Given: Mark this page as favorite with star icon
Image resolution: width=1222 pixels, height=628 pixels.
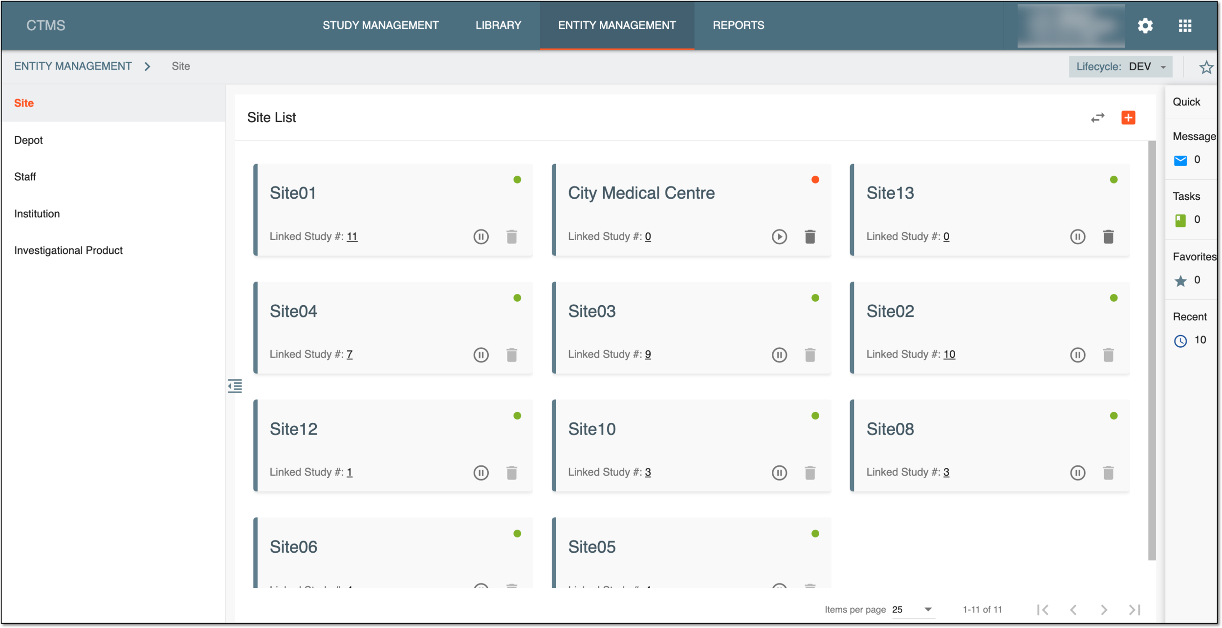Looking at the screenshot, I should pyautogui.click(x=1206, y=67).
